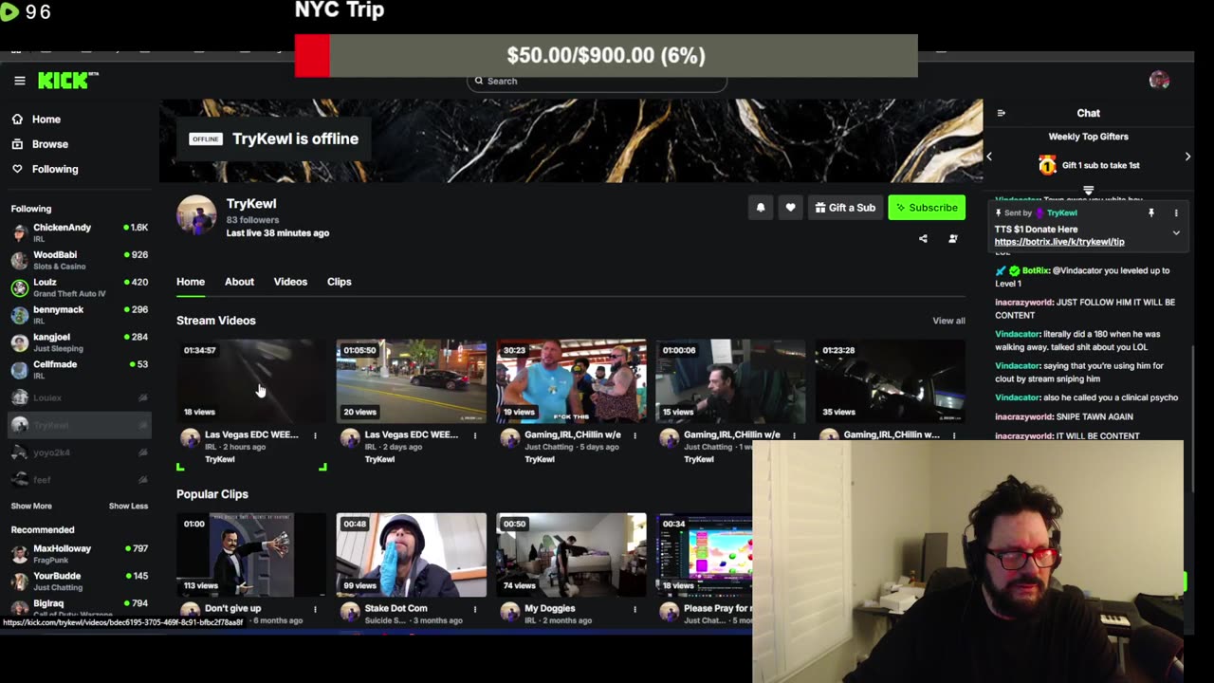Open pinned message options three-dot menu
Viewport: 1214px width, 683px height.
coord(1176,213)
